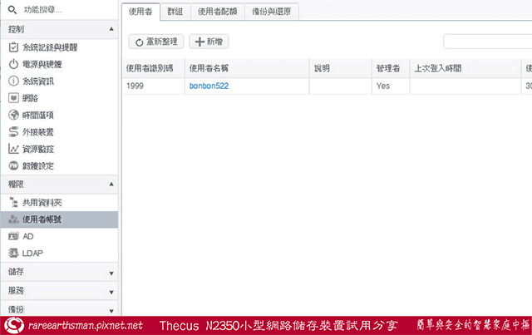Open 時間選項 globe icon

click(x=13, y=115)
